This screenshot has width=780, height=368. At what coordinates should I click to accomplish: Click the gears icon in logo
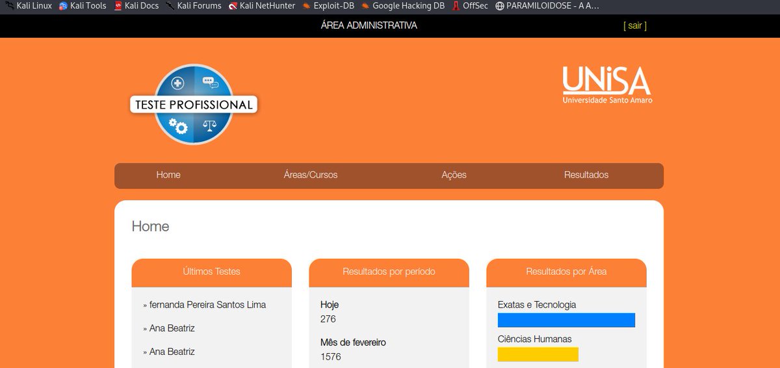[x=177, y=125]
